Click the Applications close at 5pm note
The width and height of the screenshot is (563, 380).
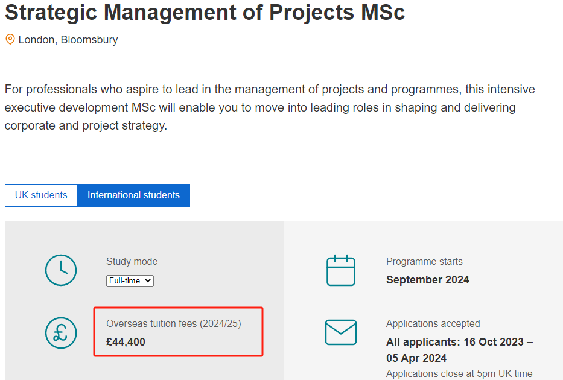click(459, 373)
